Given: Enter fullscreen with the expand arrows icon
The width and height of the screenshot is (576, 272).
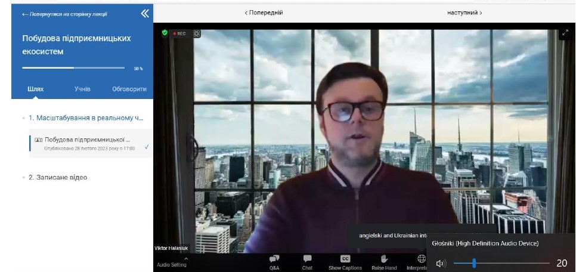Looking at the screenshot, I should (565, 33).
